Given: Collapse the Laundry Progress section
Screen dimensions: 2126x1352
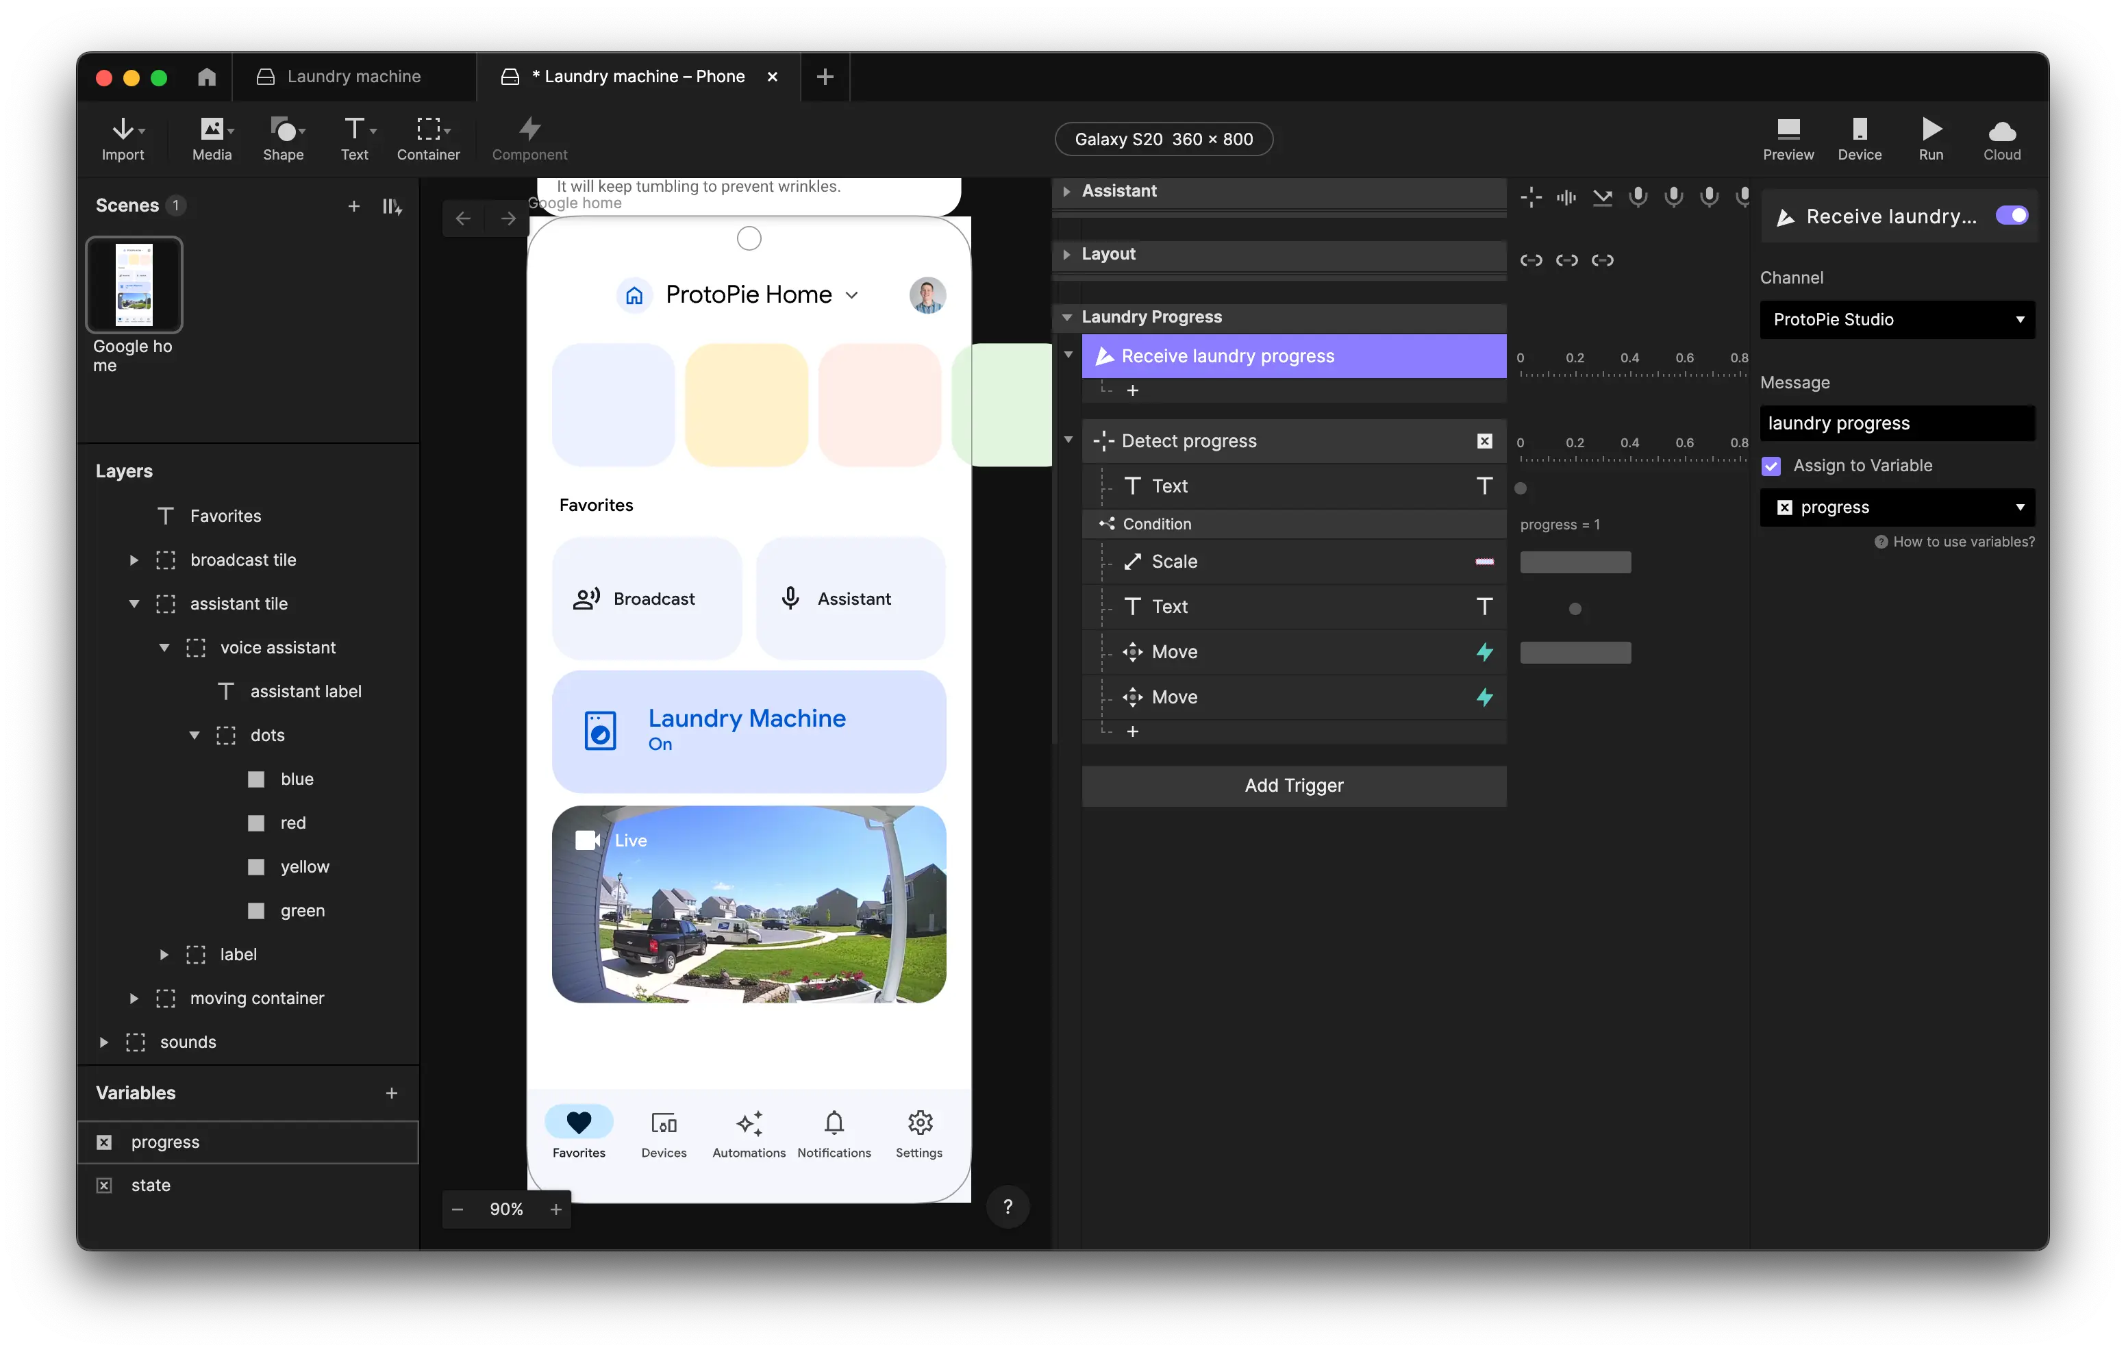Looking at the screenshot, I should coord(1067,317).
